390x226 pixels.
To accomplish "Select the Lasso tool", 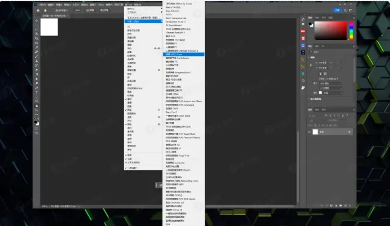I will [37, 30].
